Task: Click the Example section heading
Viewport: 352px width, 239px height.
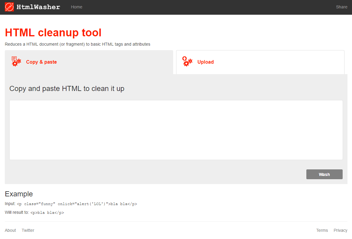Action: coord(19,194)
